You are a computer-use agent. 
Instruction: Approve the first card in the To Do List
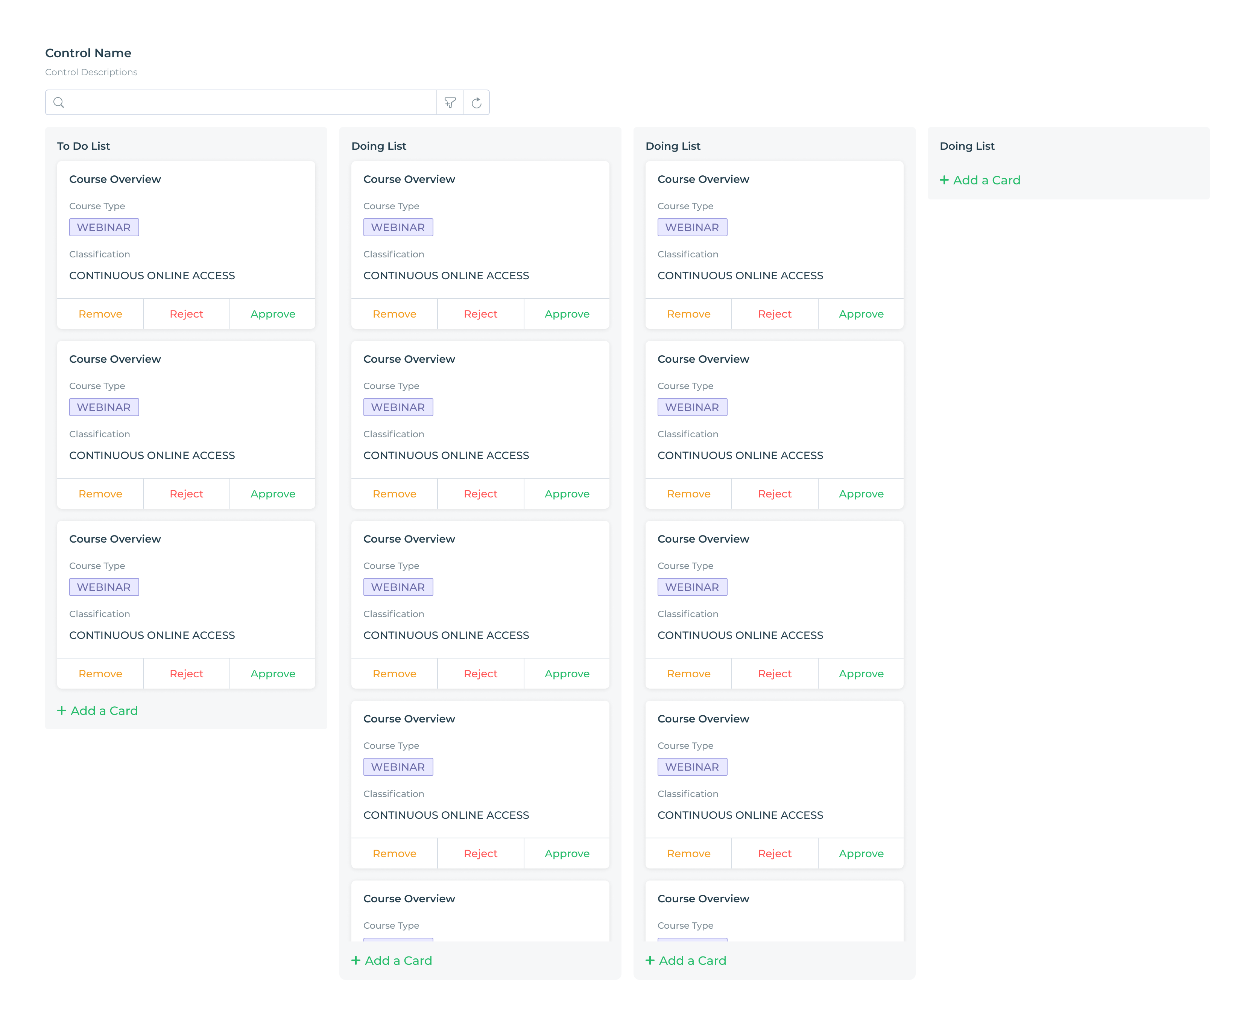(272, 313)
